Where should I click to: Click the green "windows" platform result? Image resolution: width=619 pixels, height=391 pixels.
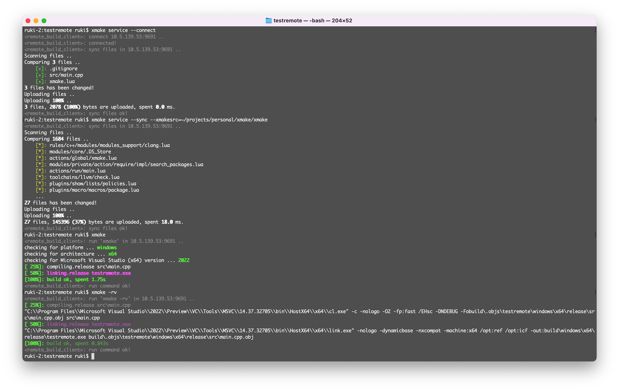107,248
